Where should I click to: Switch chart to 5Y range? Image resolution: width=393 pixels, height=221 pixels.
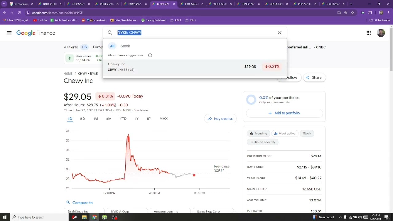149,119
